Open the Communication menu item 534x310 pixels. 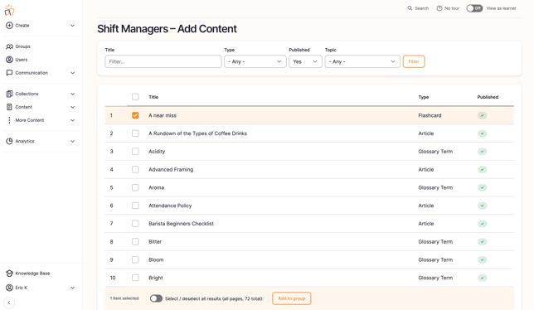point(32,73)
